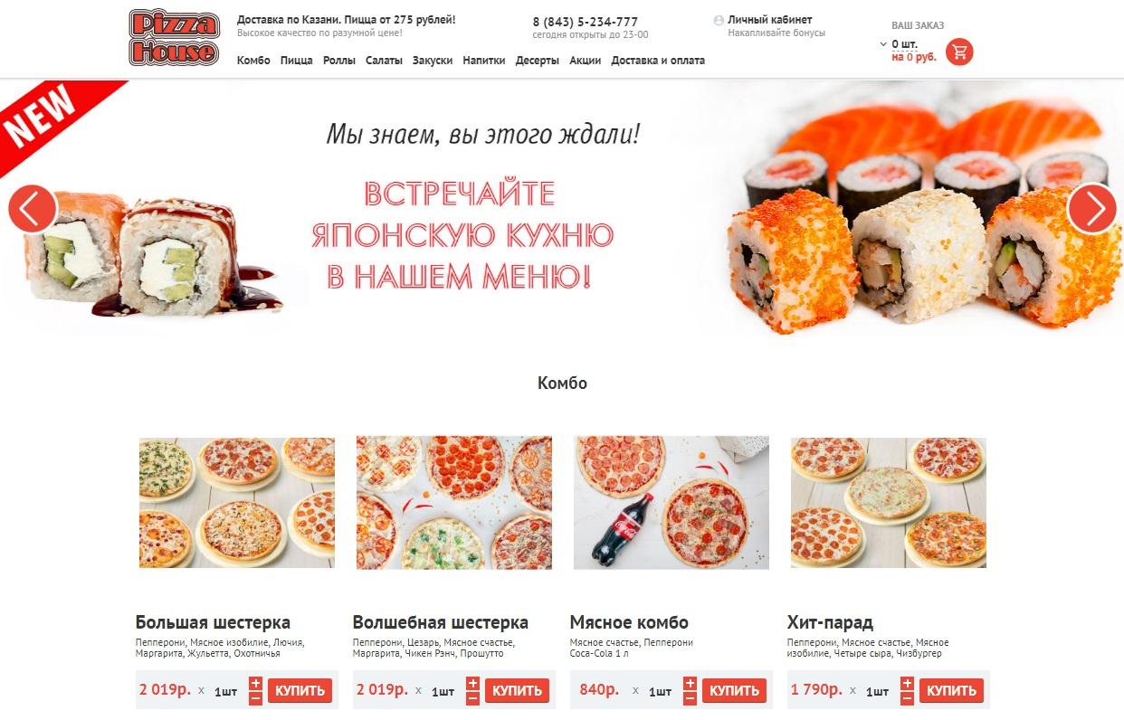This screenshot has height=720, width=1124.
Task: Open the Пицца menu section
Action: tap(297, 61)
